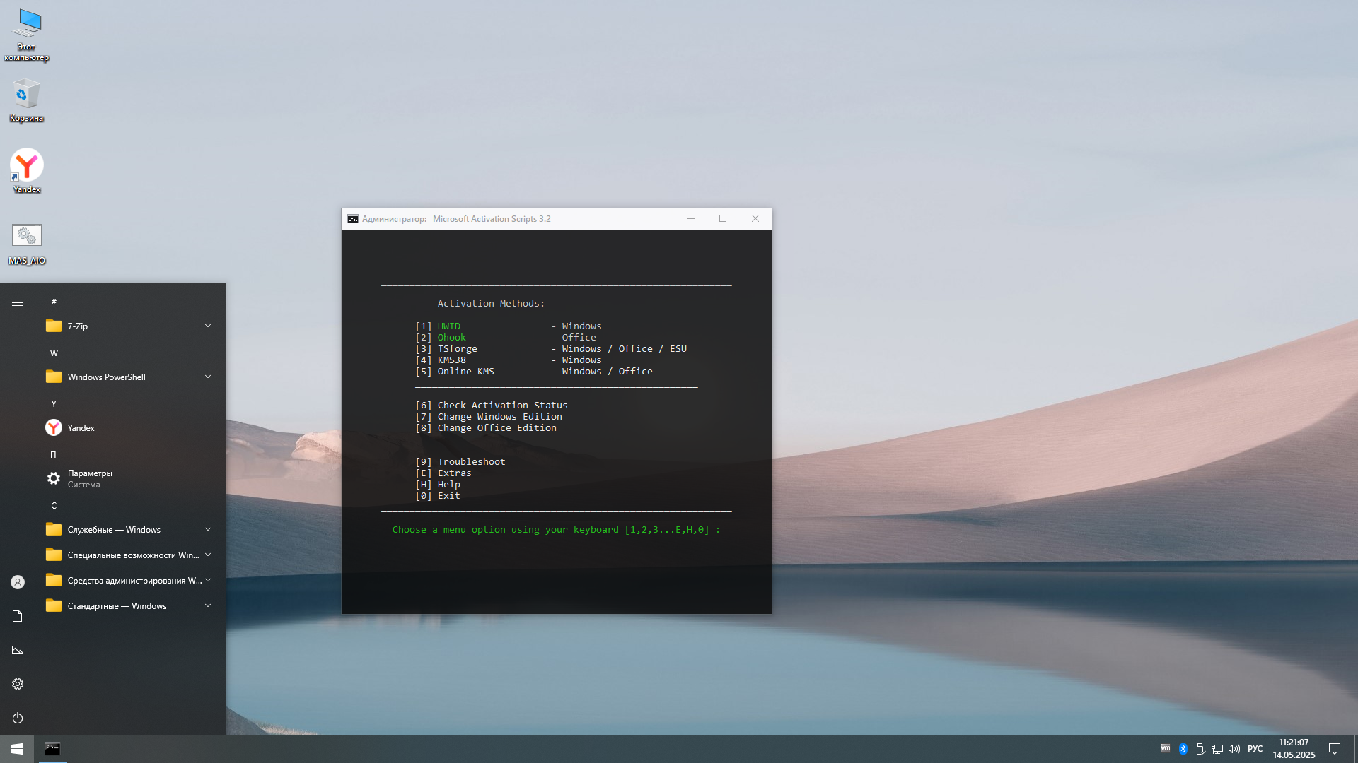
Task: Click the Start button on the taskbar
Action: pos(17,748)
